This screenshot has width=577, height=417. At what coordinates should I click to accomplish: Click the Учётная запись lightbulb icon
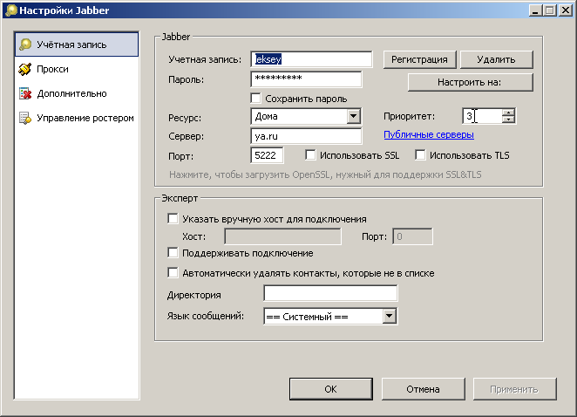(26, 44)
